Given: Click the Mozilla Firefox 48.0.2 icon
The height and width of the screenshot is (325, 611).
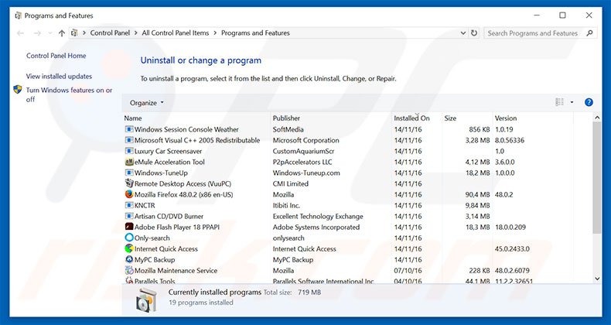Looking at the screenshot, I should 129,194.
